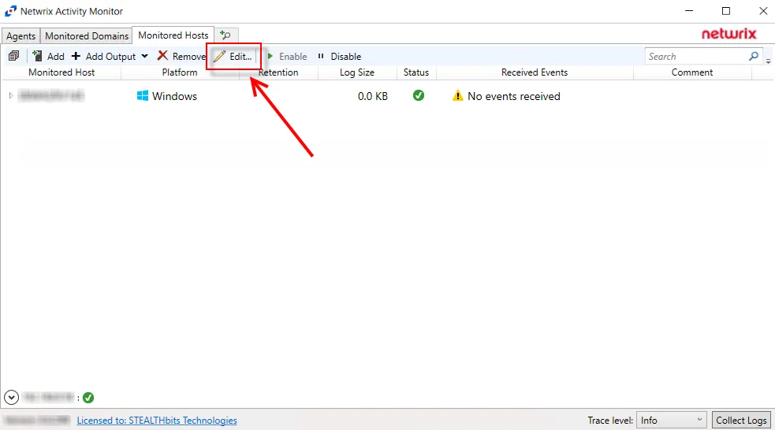Expand the Windows host row

tap(11, 96)
